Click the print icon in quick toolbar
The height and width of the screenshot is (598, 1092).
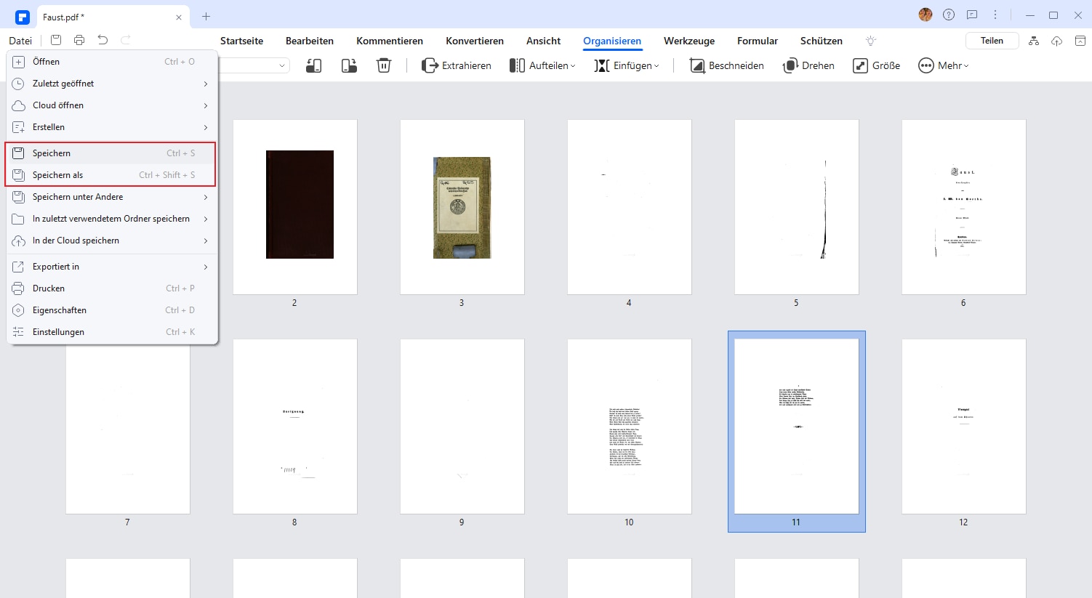79,41
